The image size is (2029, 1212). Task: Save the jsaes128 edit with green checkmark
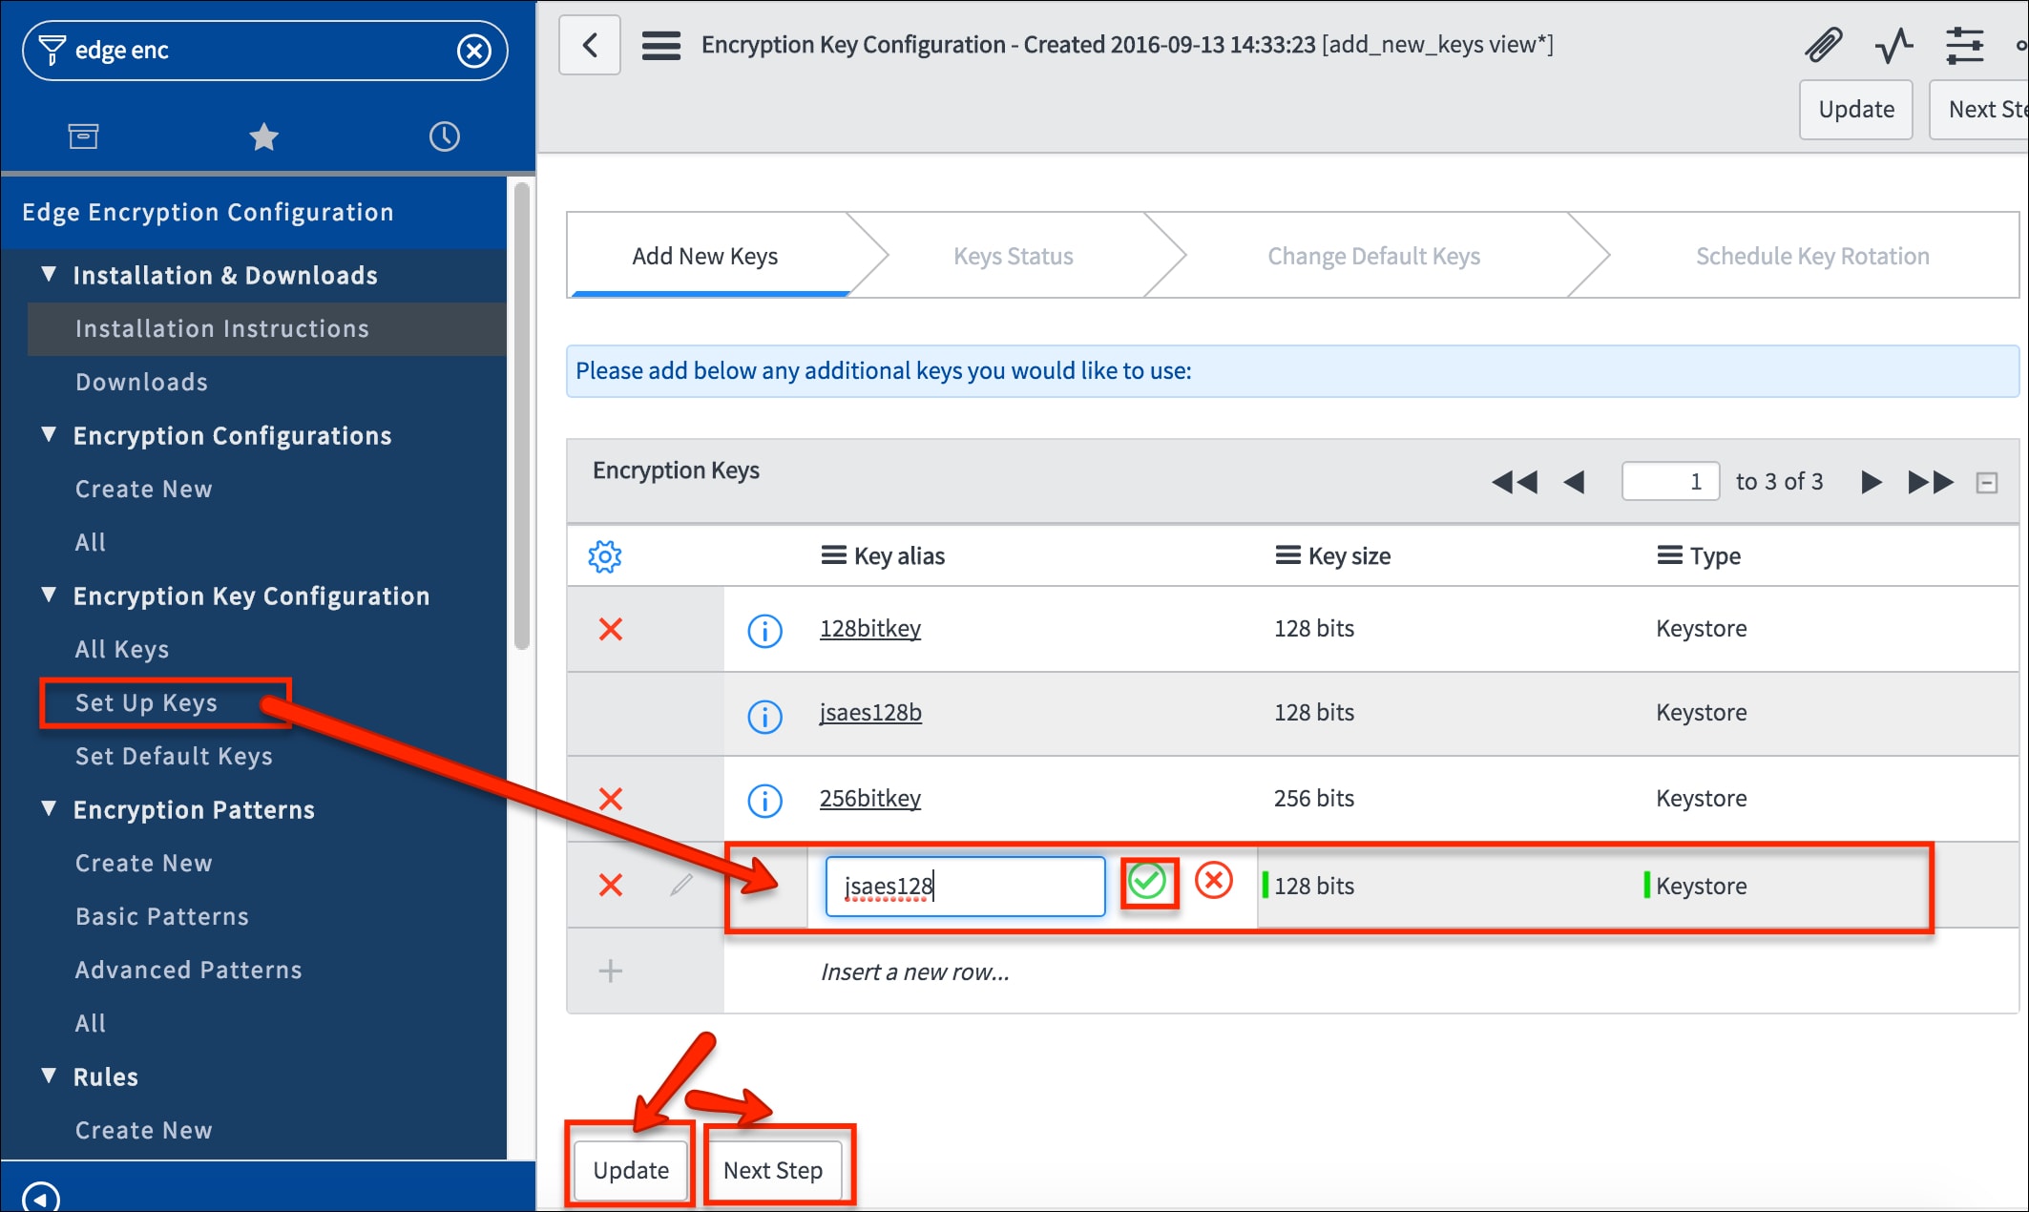1147,881
